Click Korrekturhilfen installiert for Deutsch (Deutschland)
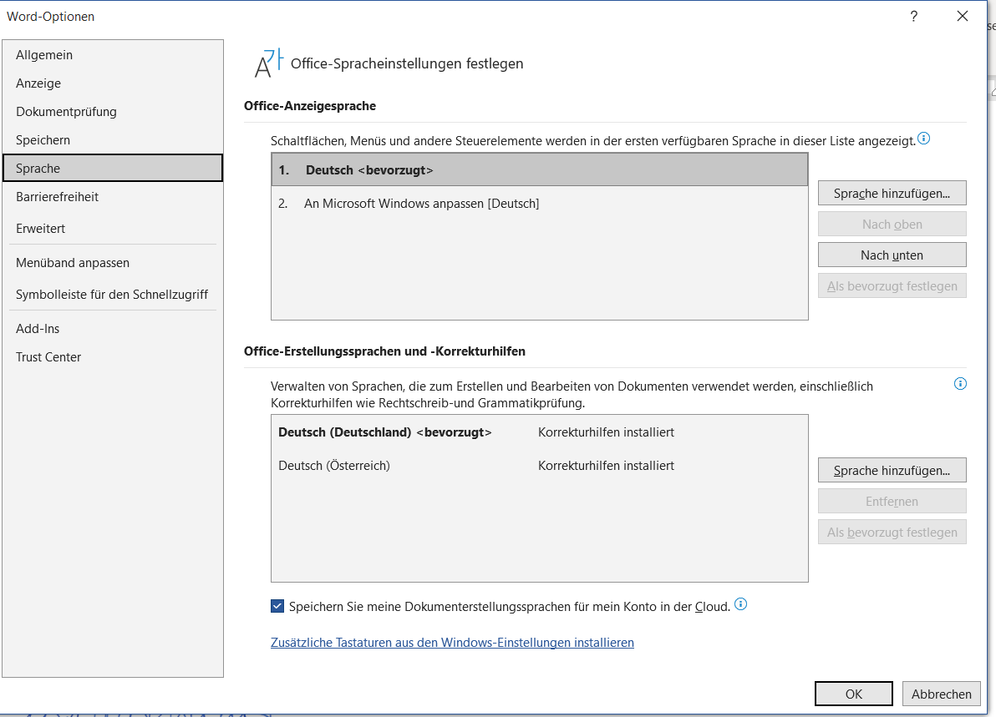The height and width of the screenshot is (717, 996). coord(606,432)
